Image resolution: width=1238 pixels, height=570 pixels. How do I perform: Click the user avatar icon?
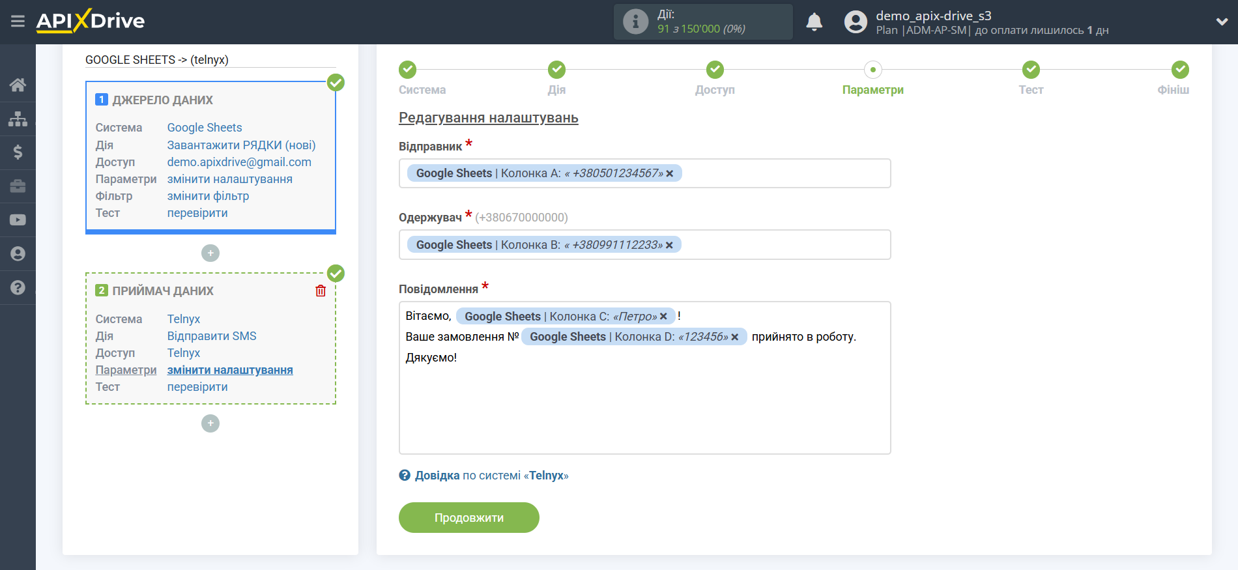tap(856, 22)
